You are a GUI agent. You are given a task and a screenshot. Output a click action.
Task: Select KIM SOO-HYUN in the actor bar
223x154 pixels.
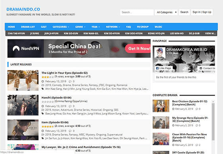(134, 33)
